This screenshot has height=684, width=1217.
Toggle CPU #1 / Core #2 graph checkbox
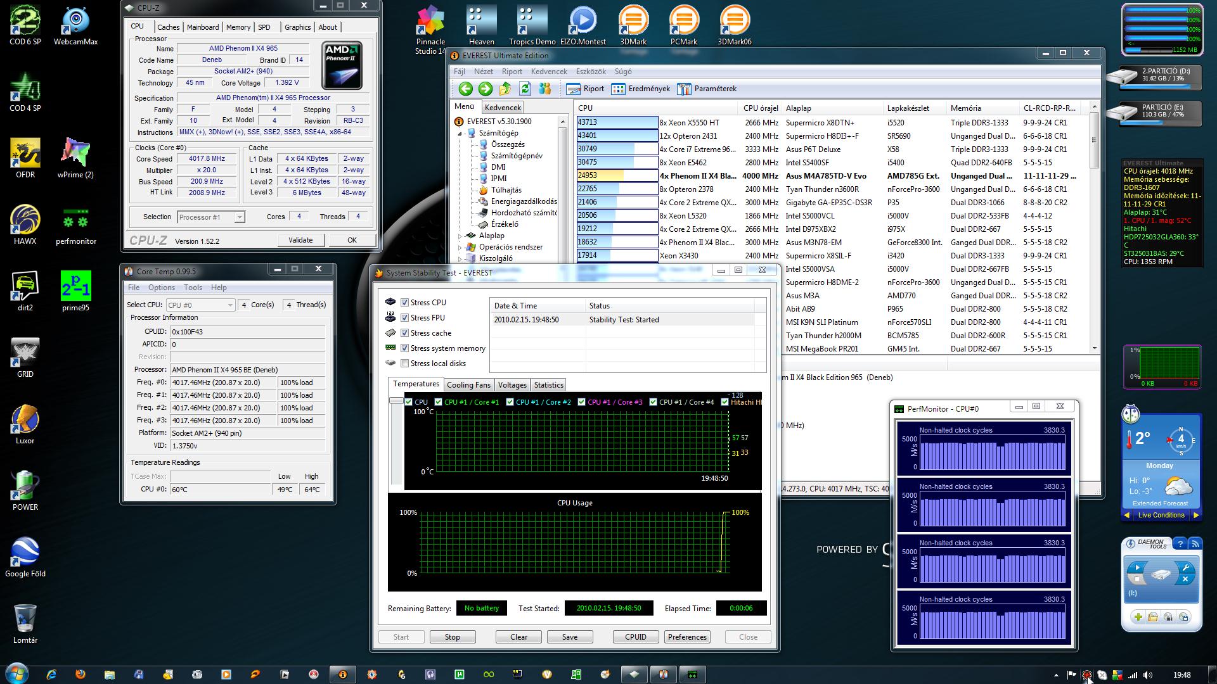510,402
